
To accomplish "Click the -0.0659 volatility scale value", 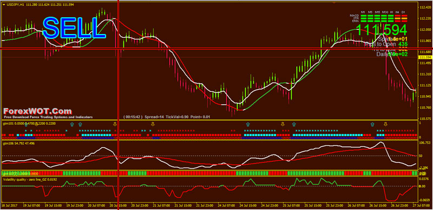I will 425,200.
